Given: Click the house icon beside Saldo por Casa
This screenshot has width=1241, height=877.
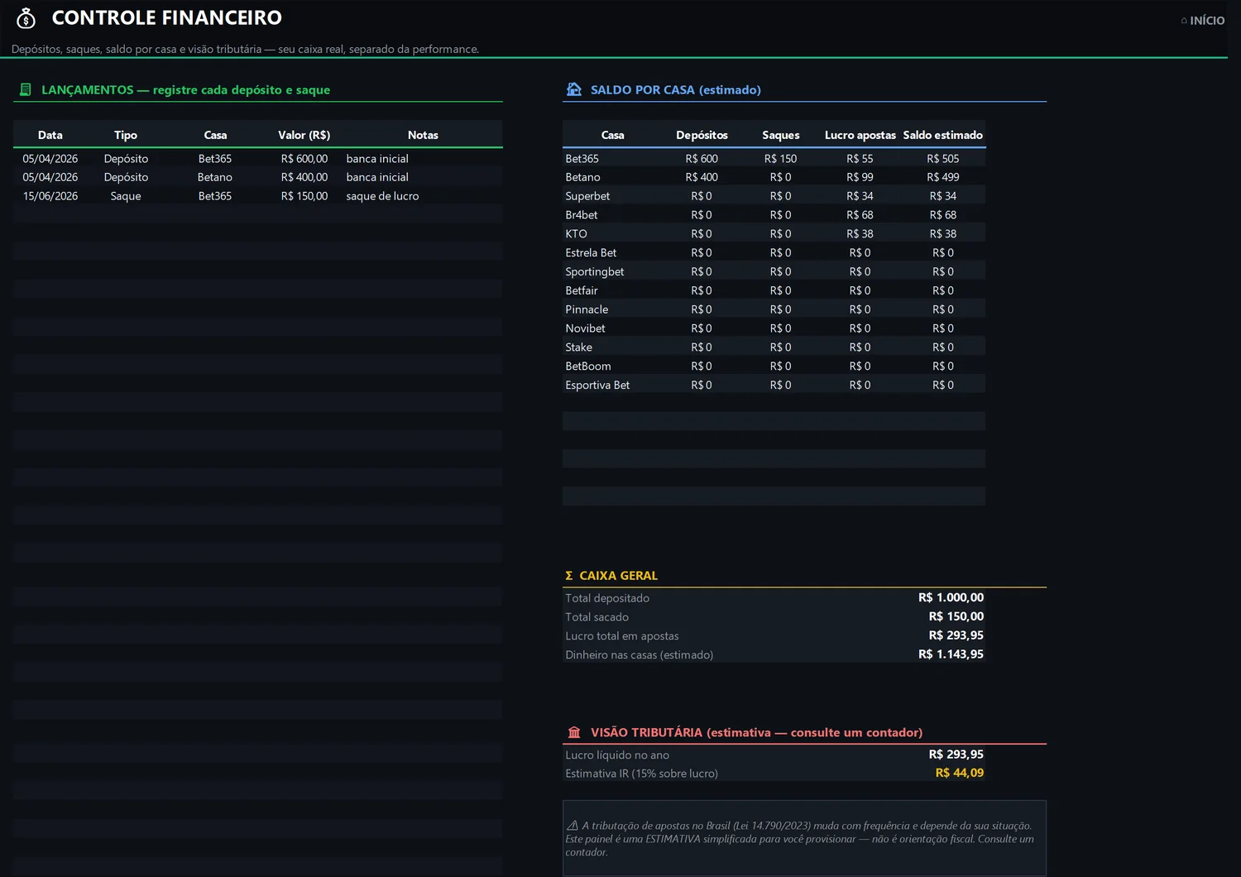Looking at the screenshot, I should [x=574, y=89].
